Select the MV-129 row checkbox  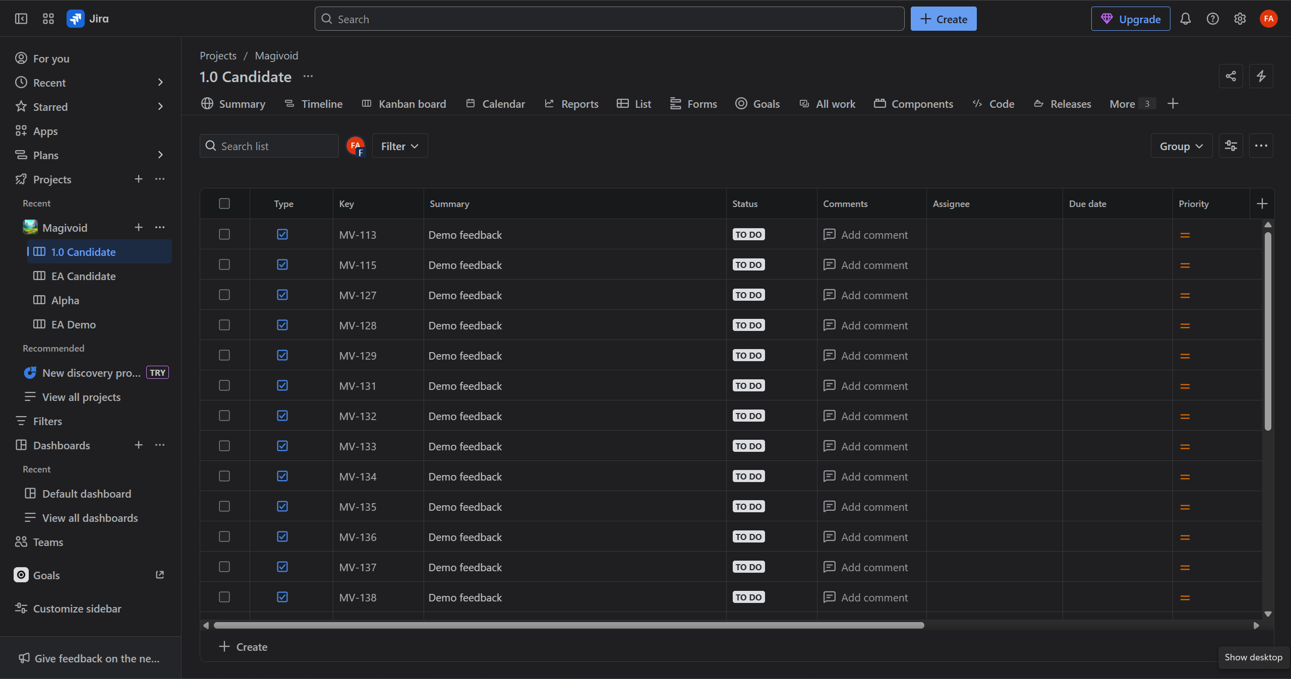point(224,355)
